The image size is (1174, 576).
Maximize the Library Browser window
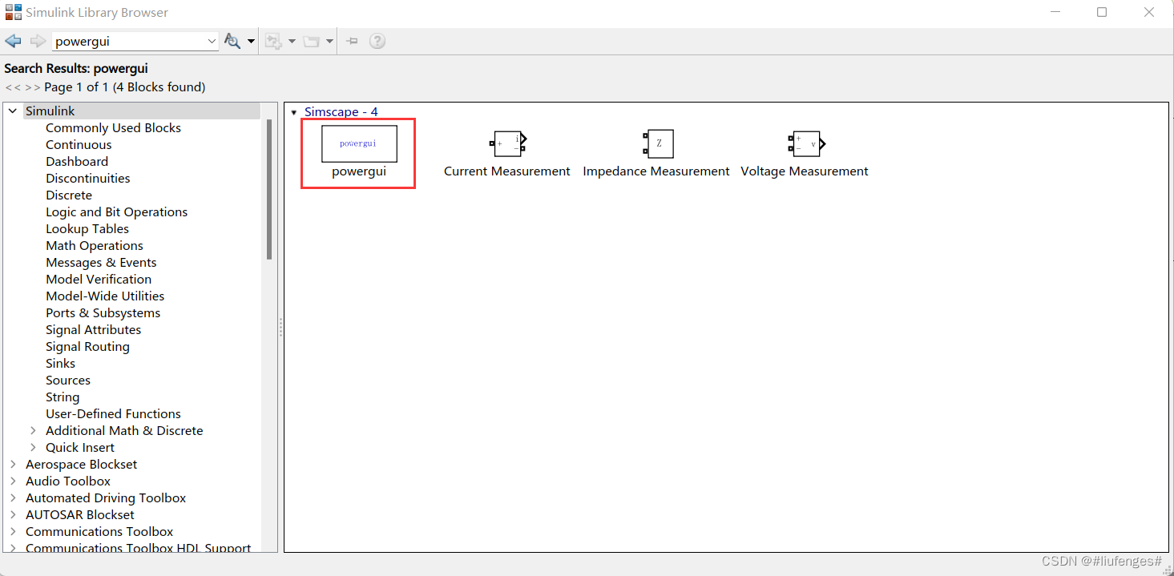point(1102,12)
